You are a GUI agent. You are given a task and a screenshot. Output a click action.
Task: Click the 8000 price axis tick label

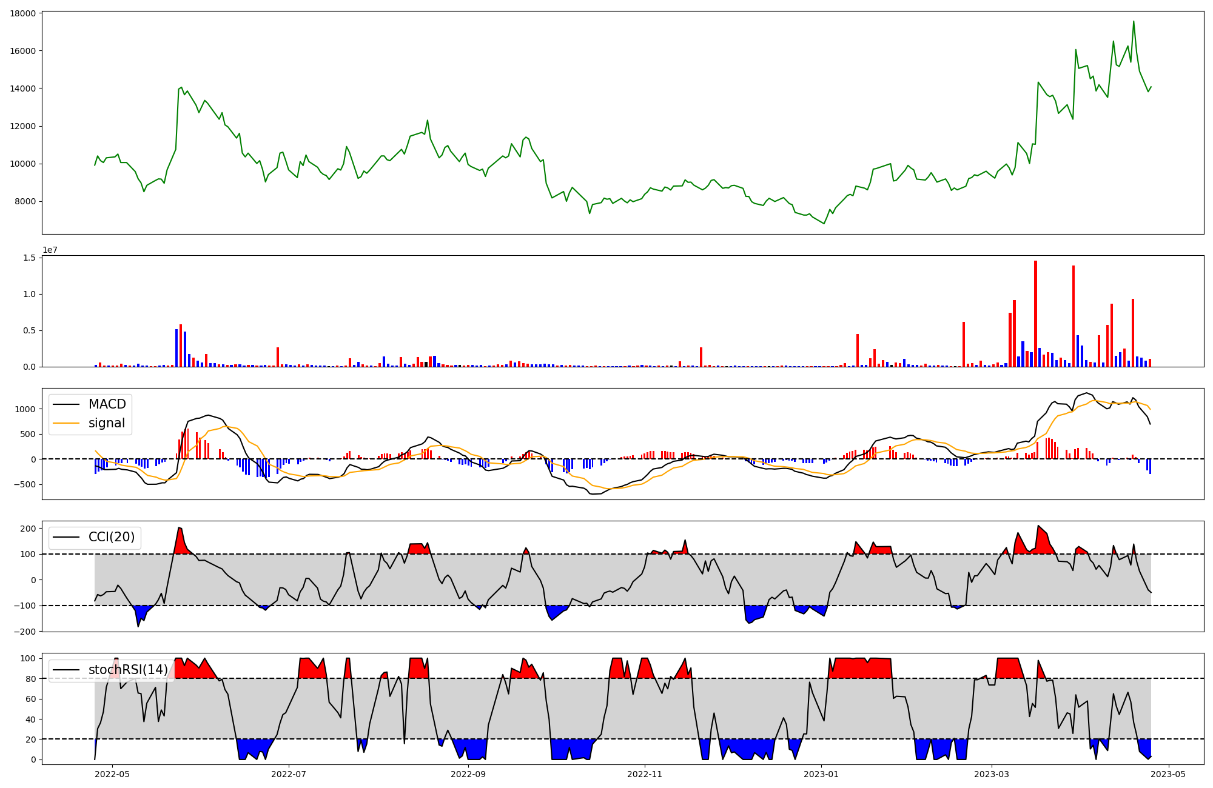pyautogui.click(x=25, y=202)
